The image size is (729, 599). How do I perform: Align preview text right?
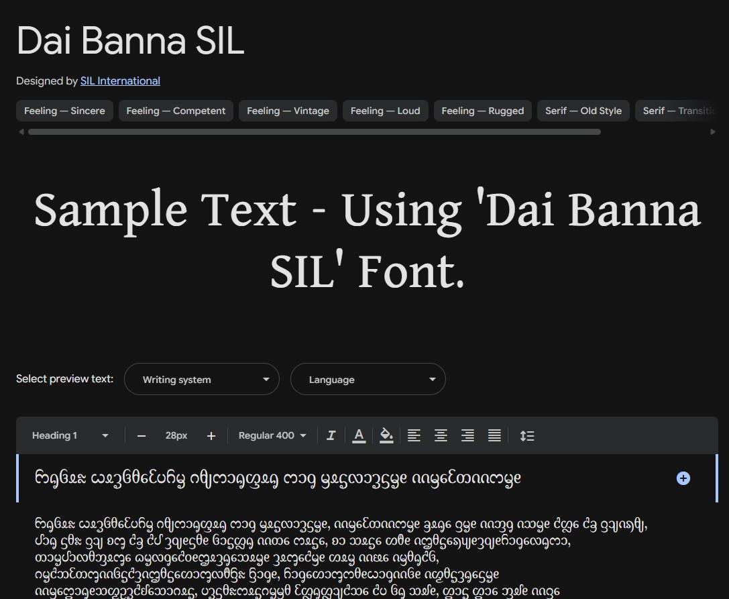pyautogui.click(x=467, y=436)
